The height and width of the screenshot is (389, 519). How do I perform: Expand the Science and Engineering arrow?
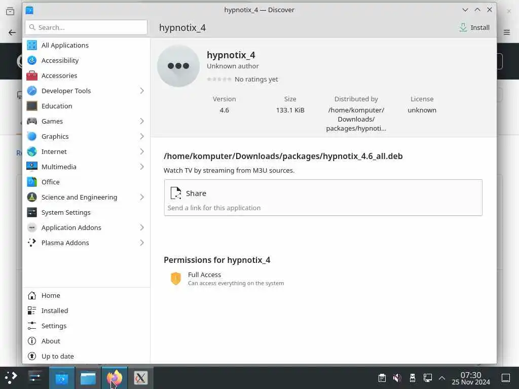(142, 197)
